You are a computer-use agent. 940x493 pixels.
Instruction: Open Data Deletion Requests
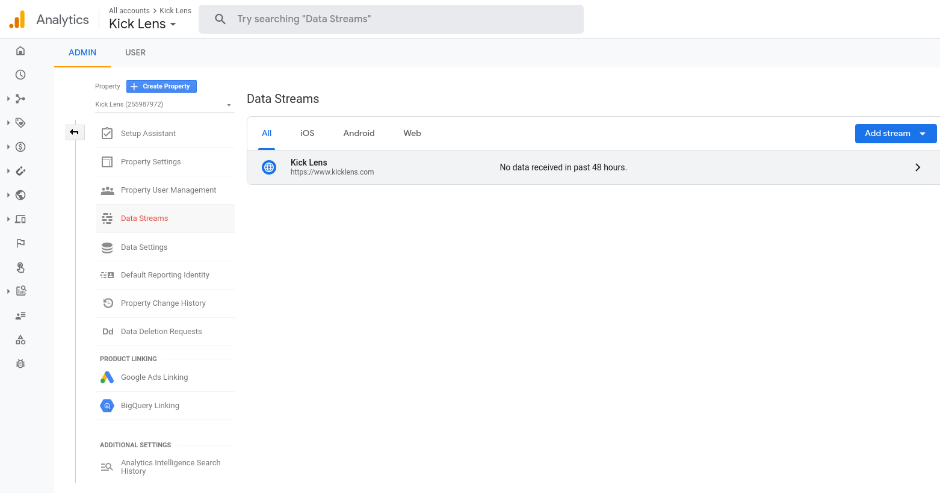tap(161, 332)
